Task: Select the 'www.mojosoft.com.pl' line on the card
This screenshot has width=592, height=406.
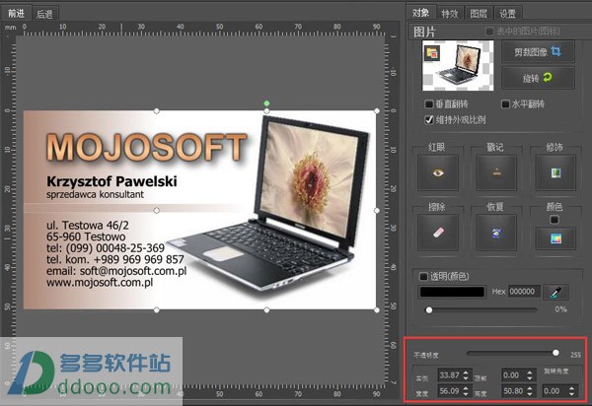Action: 100,283
